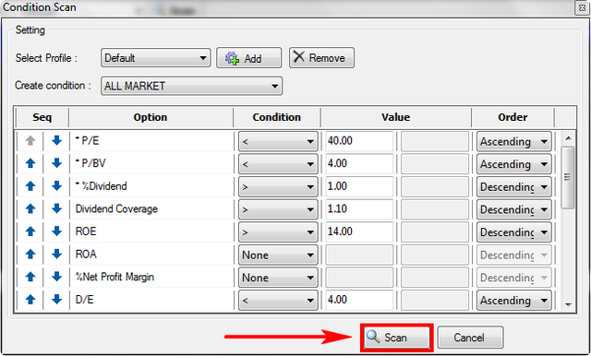591x356 pixels.
Task: Move the ROA row up
Action: point(30,255)
